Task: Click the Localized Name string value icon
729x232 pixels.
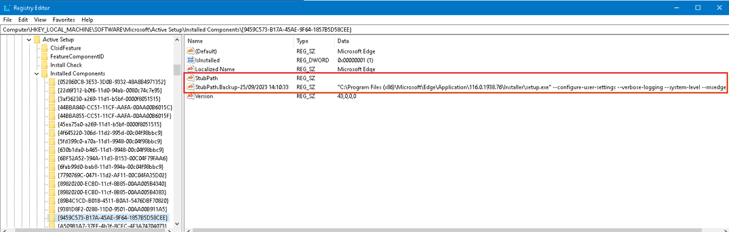Action: 191,69
